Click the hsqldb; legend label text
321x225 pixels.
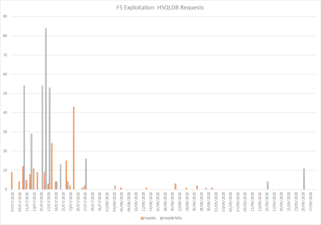click(149, 218)
